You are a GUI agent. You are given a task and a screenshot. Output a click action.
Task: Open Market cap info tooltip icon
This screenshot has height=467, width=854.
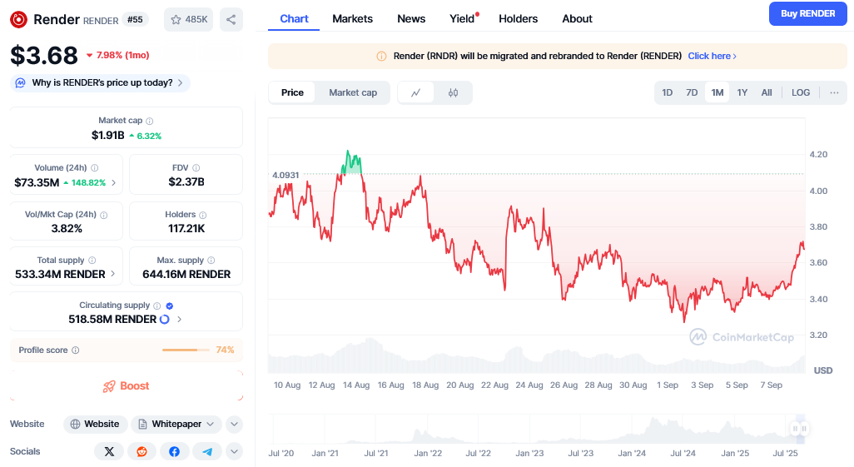click(150, 121)
